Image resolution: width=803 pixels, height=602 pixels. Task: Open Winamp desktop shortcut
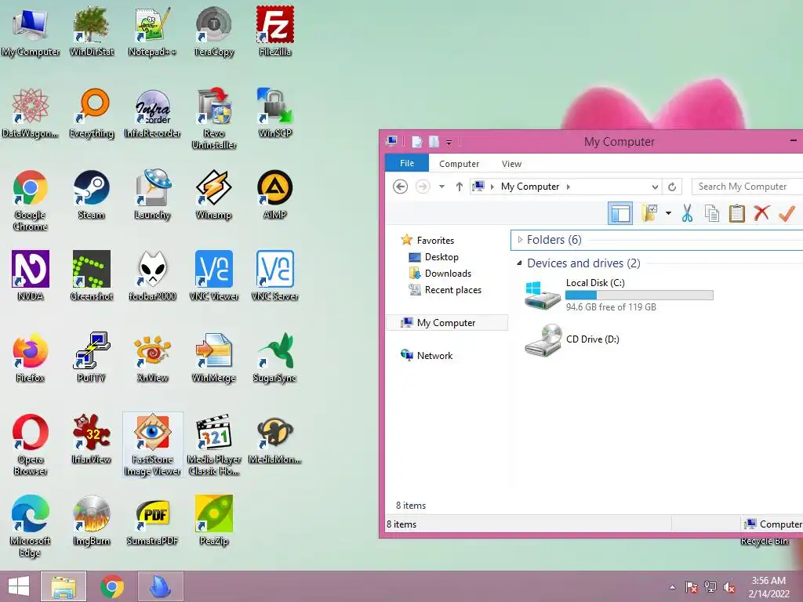point(213,194)
